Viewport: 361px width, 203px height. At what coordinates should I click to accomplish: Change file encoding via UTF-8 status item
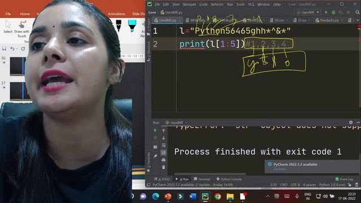(x=296, y=184)
